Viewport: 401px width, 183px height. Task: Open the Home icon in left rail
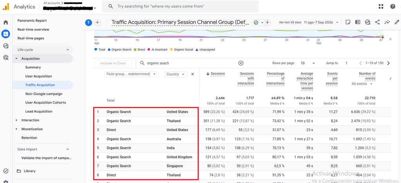tap(5, 22)
